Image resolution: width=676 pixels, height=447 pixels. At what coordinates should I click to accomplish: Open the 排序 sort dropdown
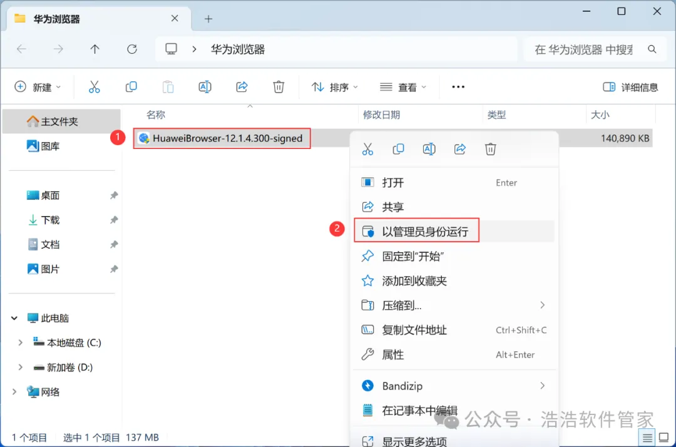point(334,87)
